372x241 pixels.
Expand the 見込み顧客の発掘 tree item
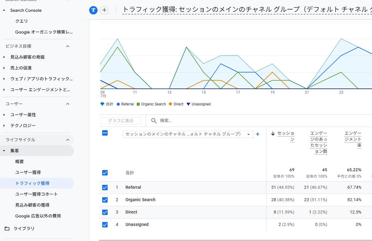point(4,57)
